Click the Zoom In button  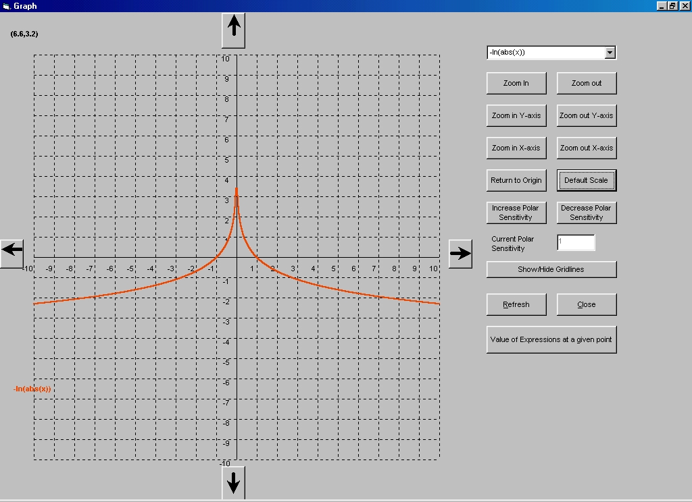(516, 83)
